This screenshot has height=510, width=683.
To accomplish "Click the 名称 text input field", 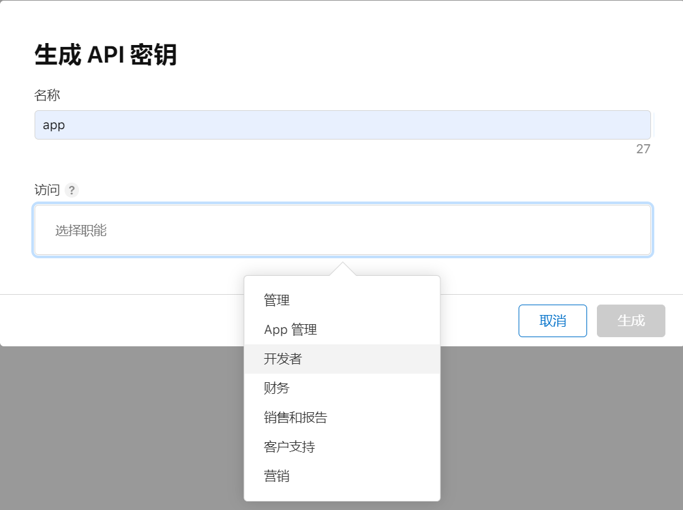I will click(x=342, y=125).
